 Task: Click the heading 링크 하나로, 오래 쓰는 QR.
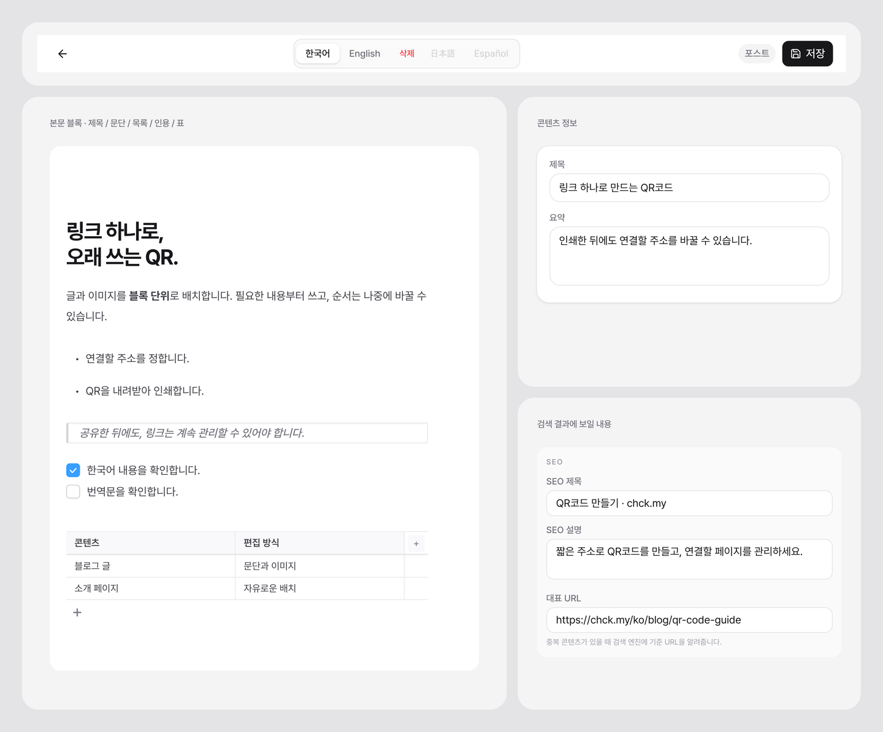123,244
